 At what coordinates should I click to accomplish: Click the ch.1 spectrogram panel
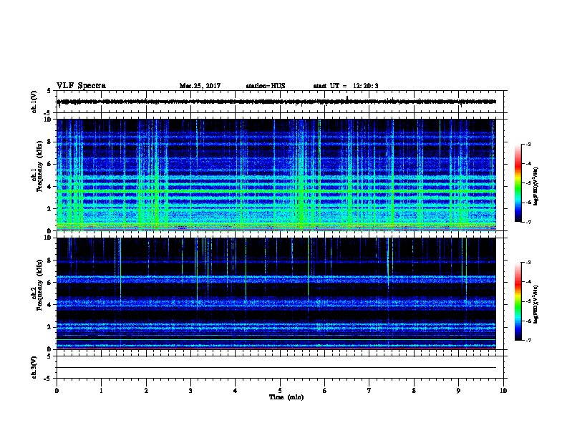click(x=276, y=175)
